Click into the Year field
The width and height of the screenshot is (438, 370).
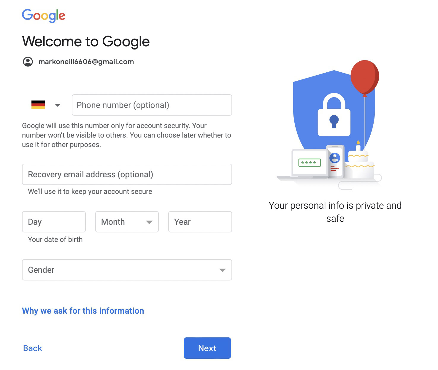click(200, 222)
